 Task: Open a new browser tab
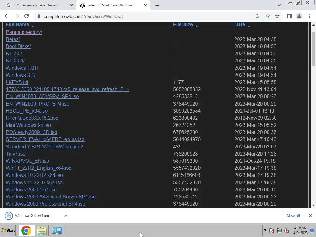click(157, 6)
